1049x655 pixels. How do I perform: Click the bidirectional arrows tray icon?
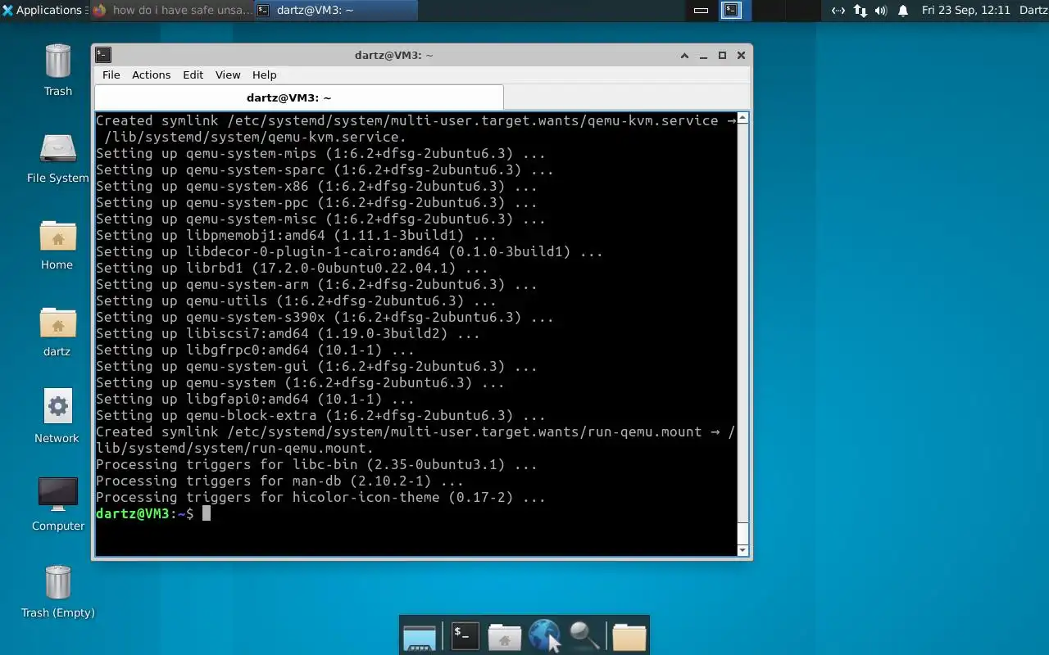838,11
